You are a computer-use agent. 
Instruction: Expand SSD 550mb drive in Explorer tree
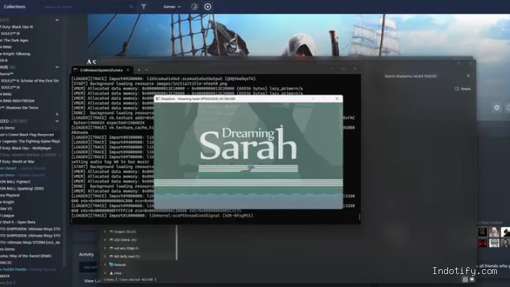[105, 240]
